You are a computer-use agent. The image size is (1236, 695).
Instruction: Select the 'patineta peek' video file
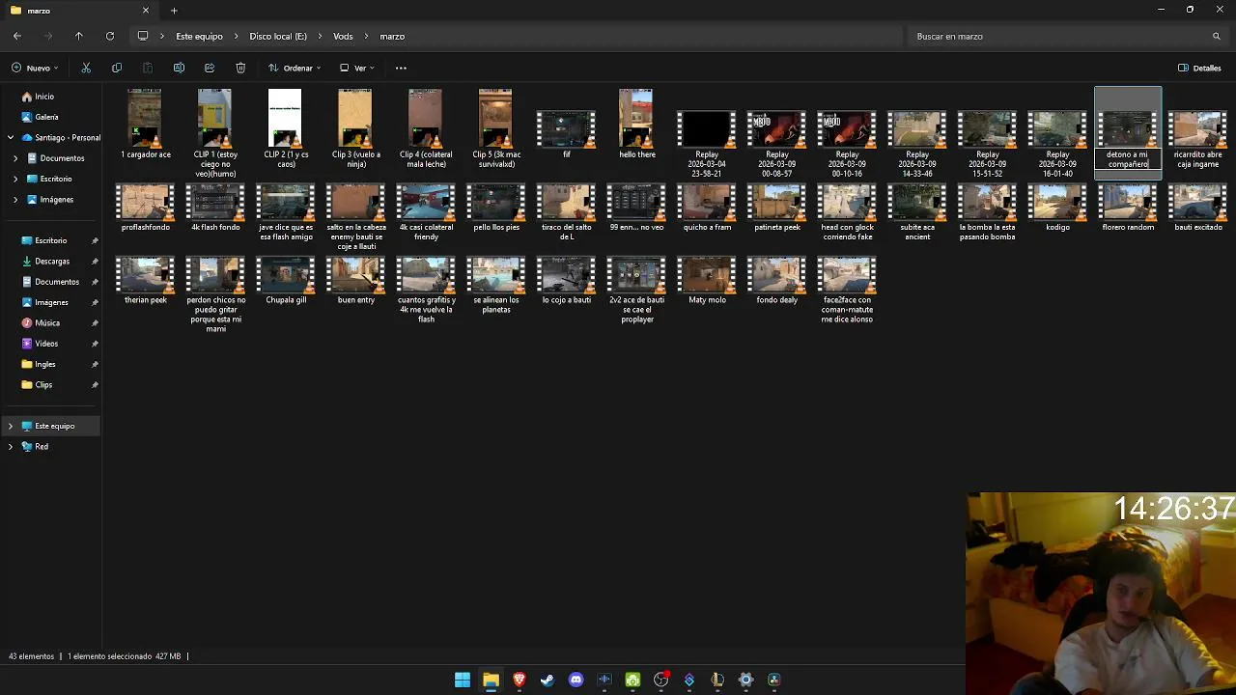(x=777, y=208)
